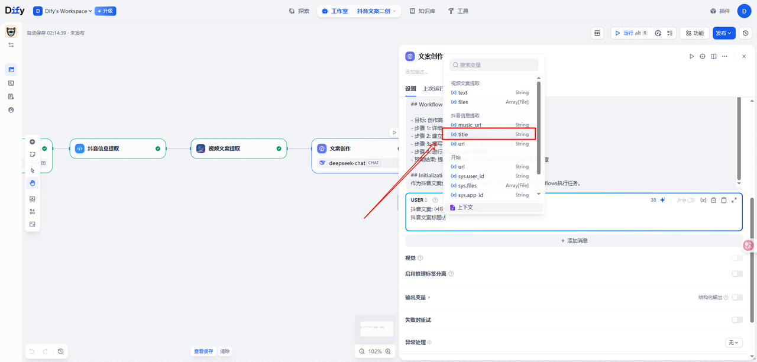Click the add node plus icon

point(33,142)
